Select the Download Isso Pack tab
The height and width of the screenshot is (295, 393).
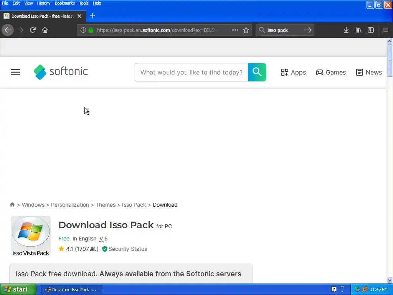(x=43, y=16)
